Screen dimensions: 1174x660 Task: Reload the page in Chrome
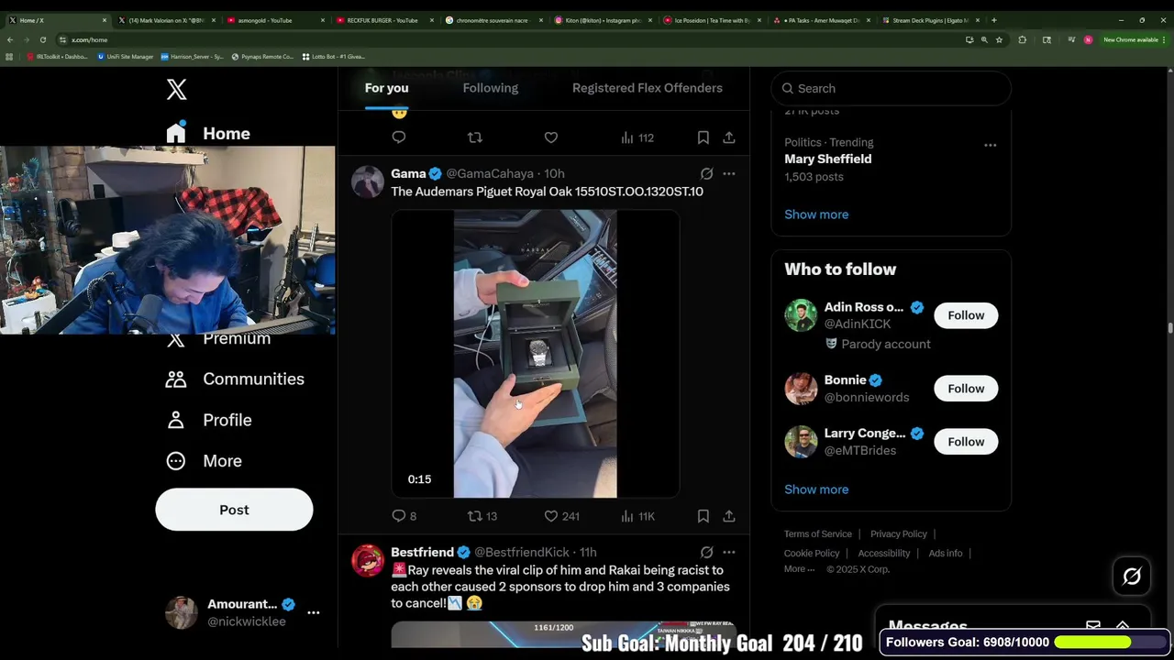(x=42, y=39)
